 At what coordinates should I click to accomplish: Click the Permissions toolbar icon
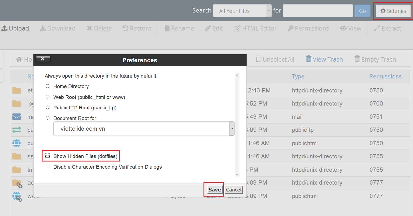pos(308,28)
